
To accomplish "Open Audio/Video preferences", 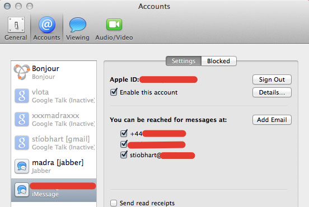I will pyautogui.click(x=114, y=29).
